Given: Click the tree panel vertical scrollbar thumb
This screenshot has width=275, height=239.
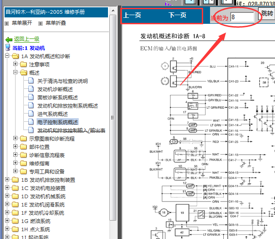Looking at the screenshot, I should [x=113, y=118].
